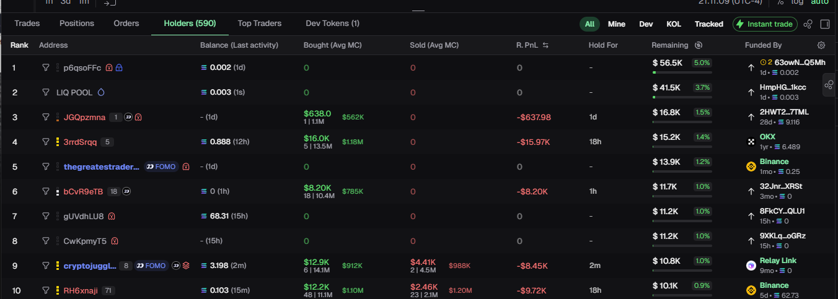Open the Holders (590) tab

pos(190,24)
